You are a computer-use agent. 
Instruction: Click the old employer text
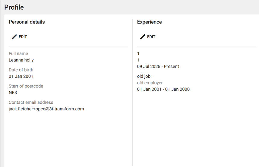point(150,83)
